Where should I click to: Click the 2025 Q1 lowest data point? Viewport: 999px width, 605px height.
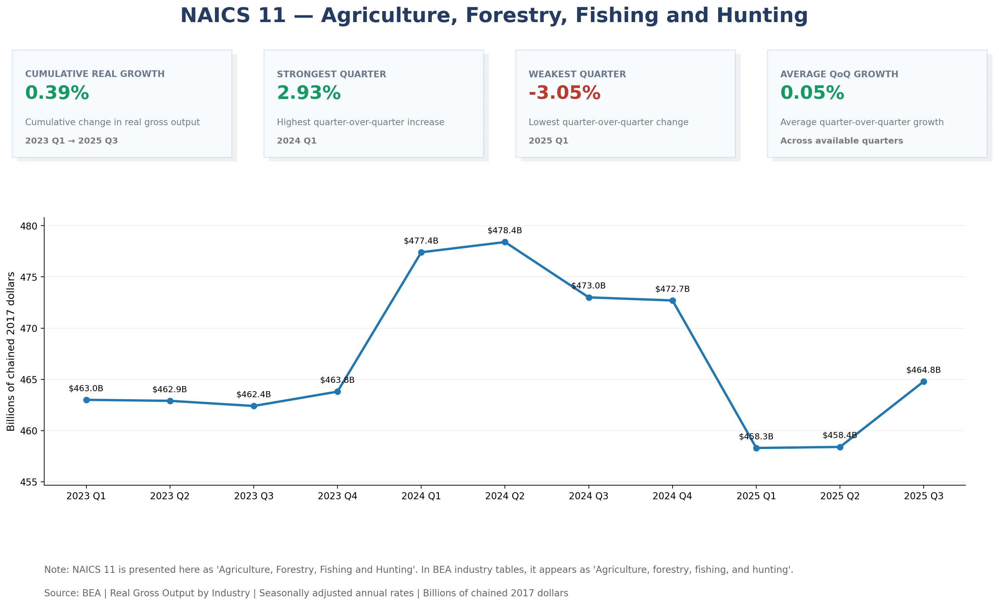point(756,448)
